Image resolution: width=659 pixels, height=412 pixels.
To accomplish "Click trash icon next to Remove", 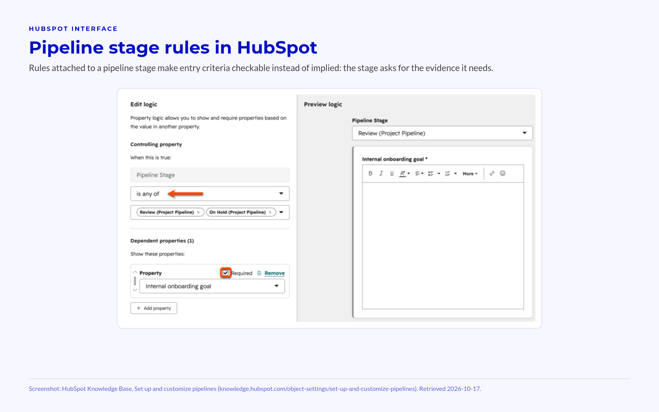I will (259, 273).
